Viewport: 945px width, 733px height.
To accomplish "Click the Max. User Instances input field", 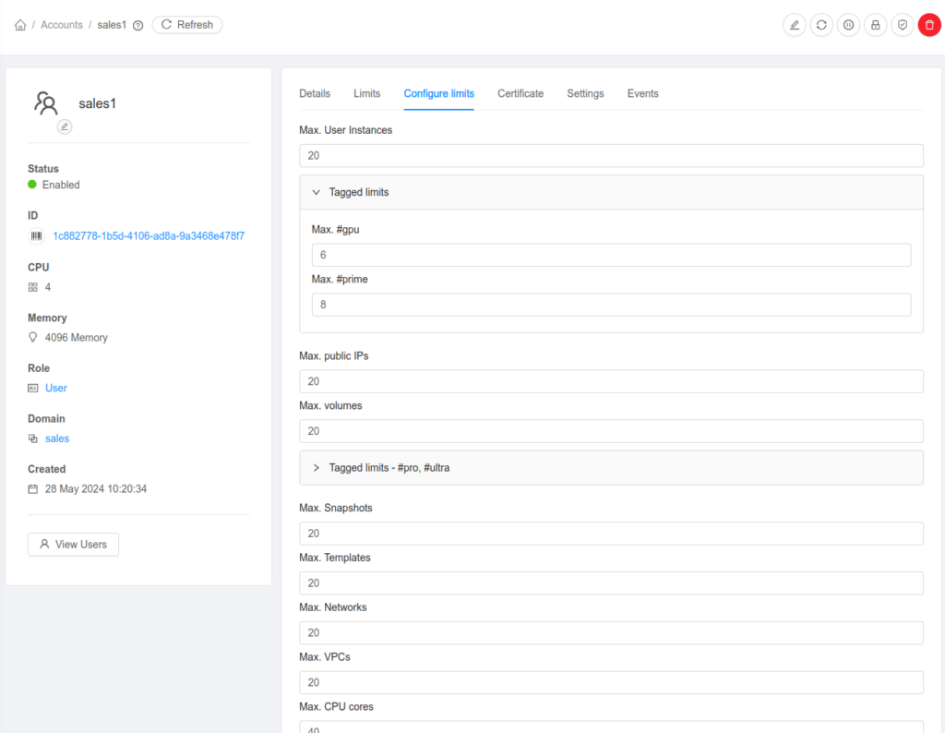I will [x=611, y=155].
